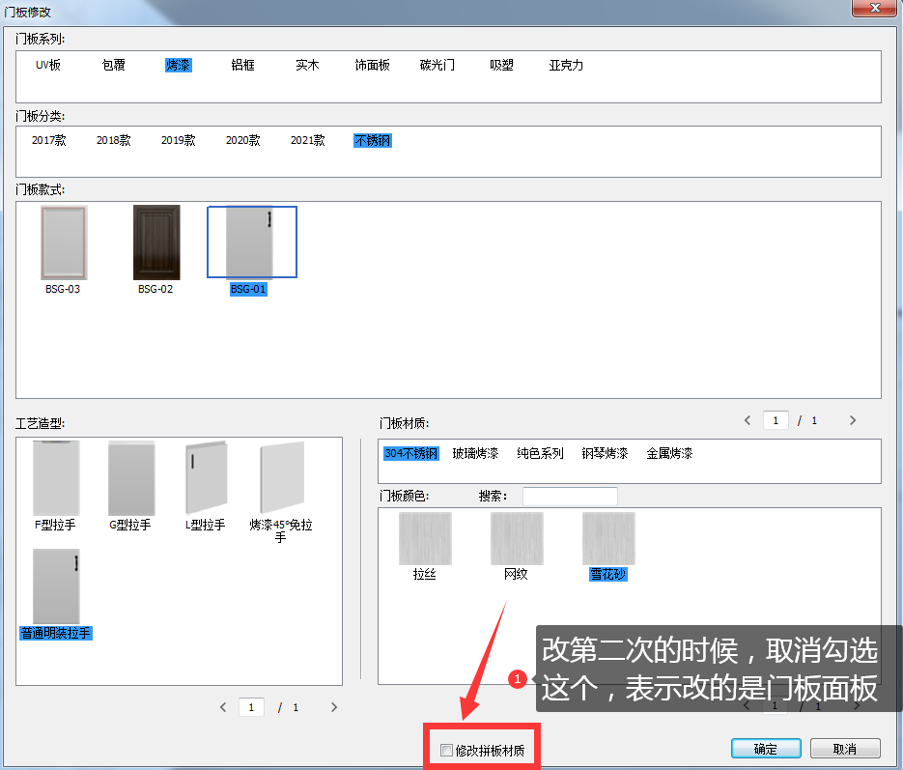Pick the 吸塑 series option

pos(501,65)
